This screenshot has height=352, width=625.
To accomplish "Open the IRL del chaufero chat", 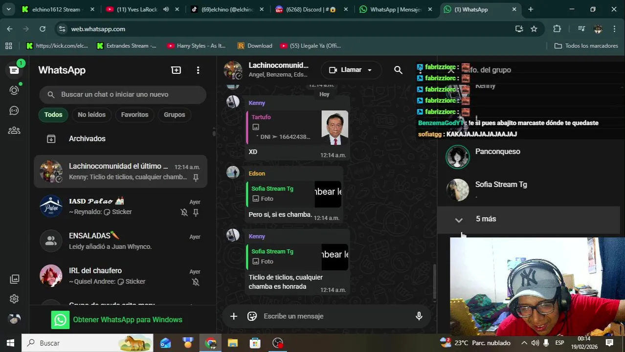I will 120,276.
